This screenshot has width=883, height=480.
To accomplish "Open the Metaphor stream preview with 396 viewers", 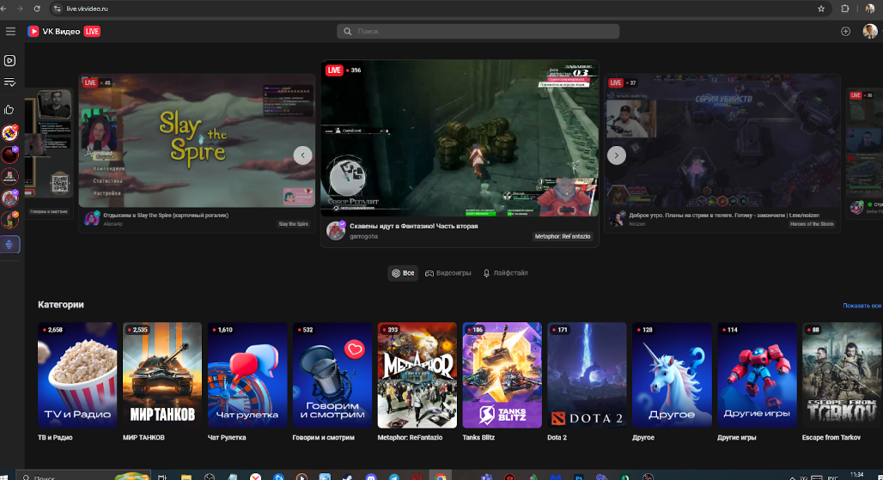I will coord(460,138).
